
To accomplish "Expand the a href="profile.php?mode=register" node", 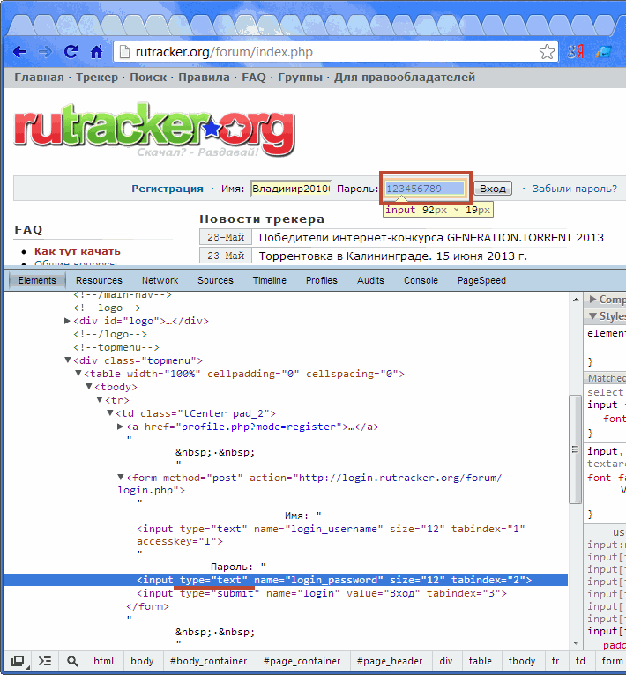I will tap(120, 427).
